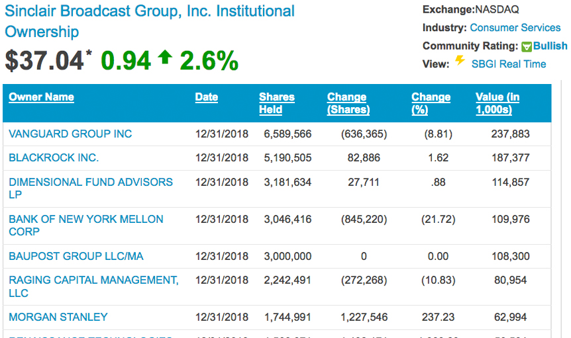This screenshot has height=338, width=571.
Task: Open DIMENSIONAL FUND ADVISORS LP link
Action: tap(91, 189)
